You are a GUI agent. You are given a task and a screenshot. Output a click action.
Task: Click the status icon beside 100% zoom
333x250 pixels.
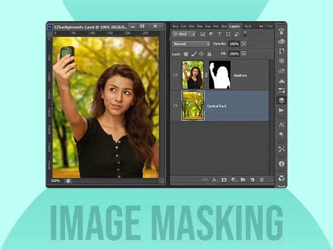click(68, 181)
